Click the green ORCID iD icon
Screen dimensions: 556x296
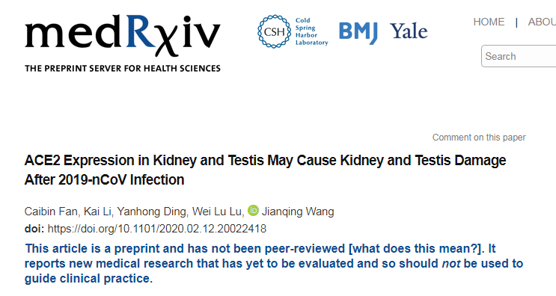(253, 210)
